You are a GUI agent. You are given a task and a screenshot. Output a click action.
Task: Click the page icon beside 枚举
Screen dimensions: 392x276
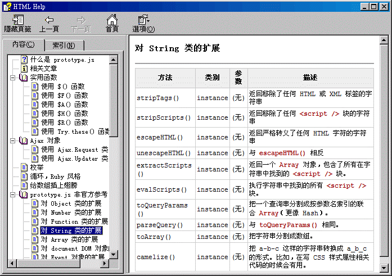point(24,168)
